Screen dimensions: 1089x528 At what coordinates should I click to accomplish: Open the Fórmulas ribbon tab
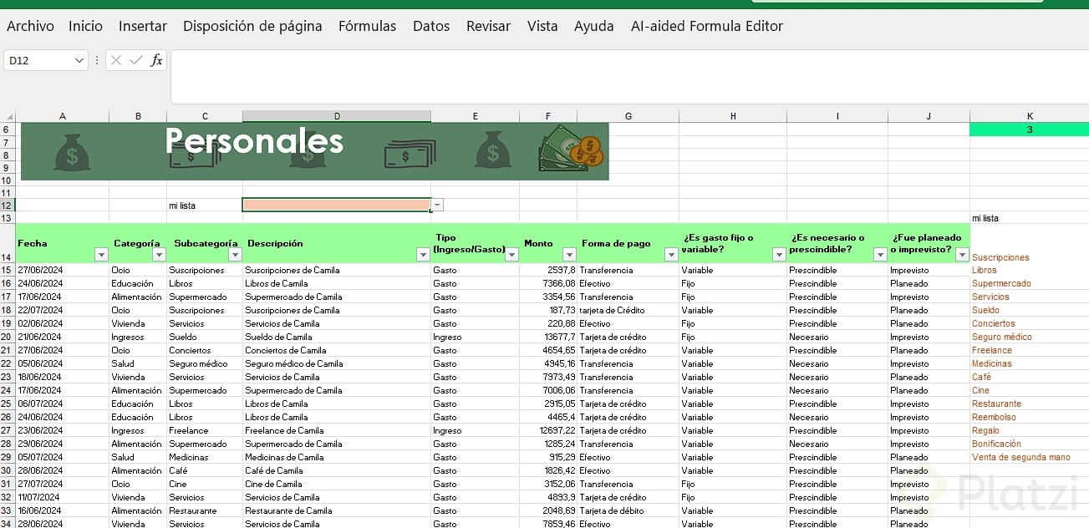coord(367,26)
